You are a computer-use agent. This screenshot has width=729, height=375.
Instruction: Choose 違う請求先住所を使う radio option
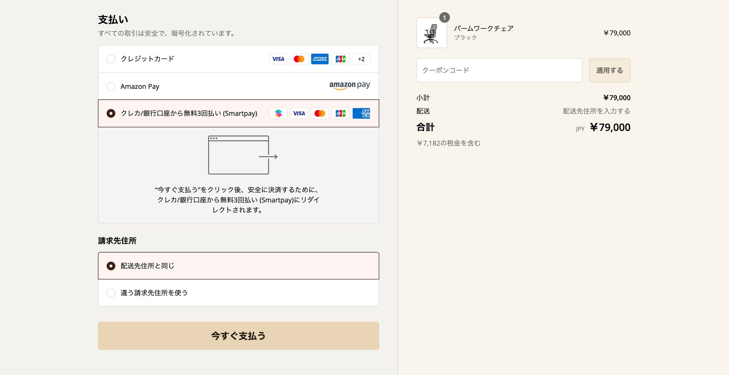(111, 293)
